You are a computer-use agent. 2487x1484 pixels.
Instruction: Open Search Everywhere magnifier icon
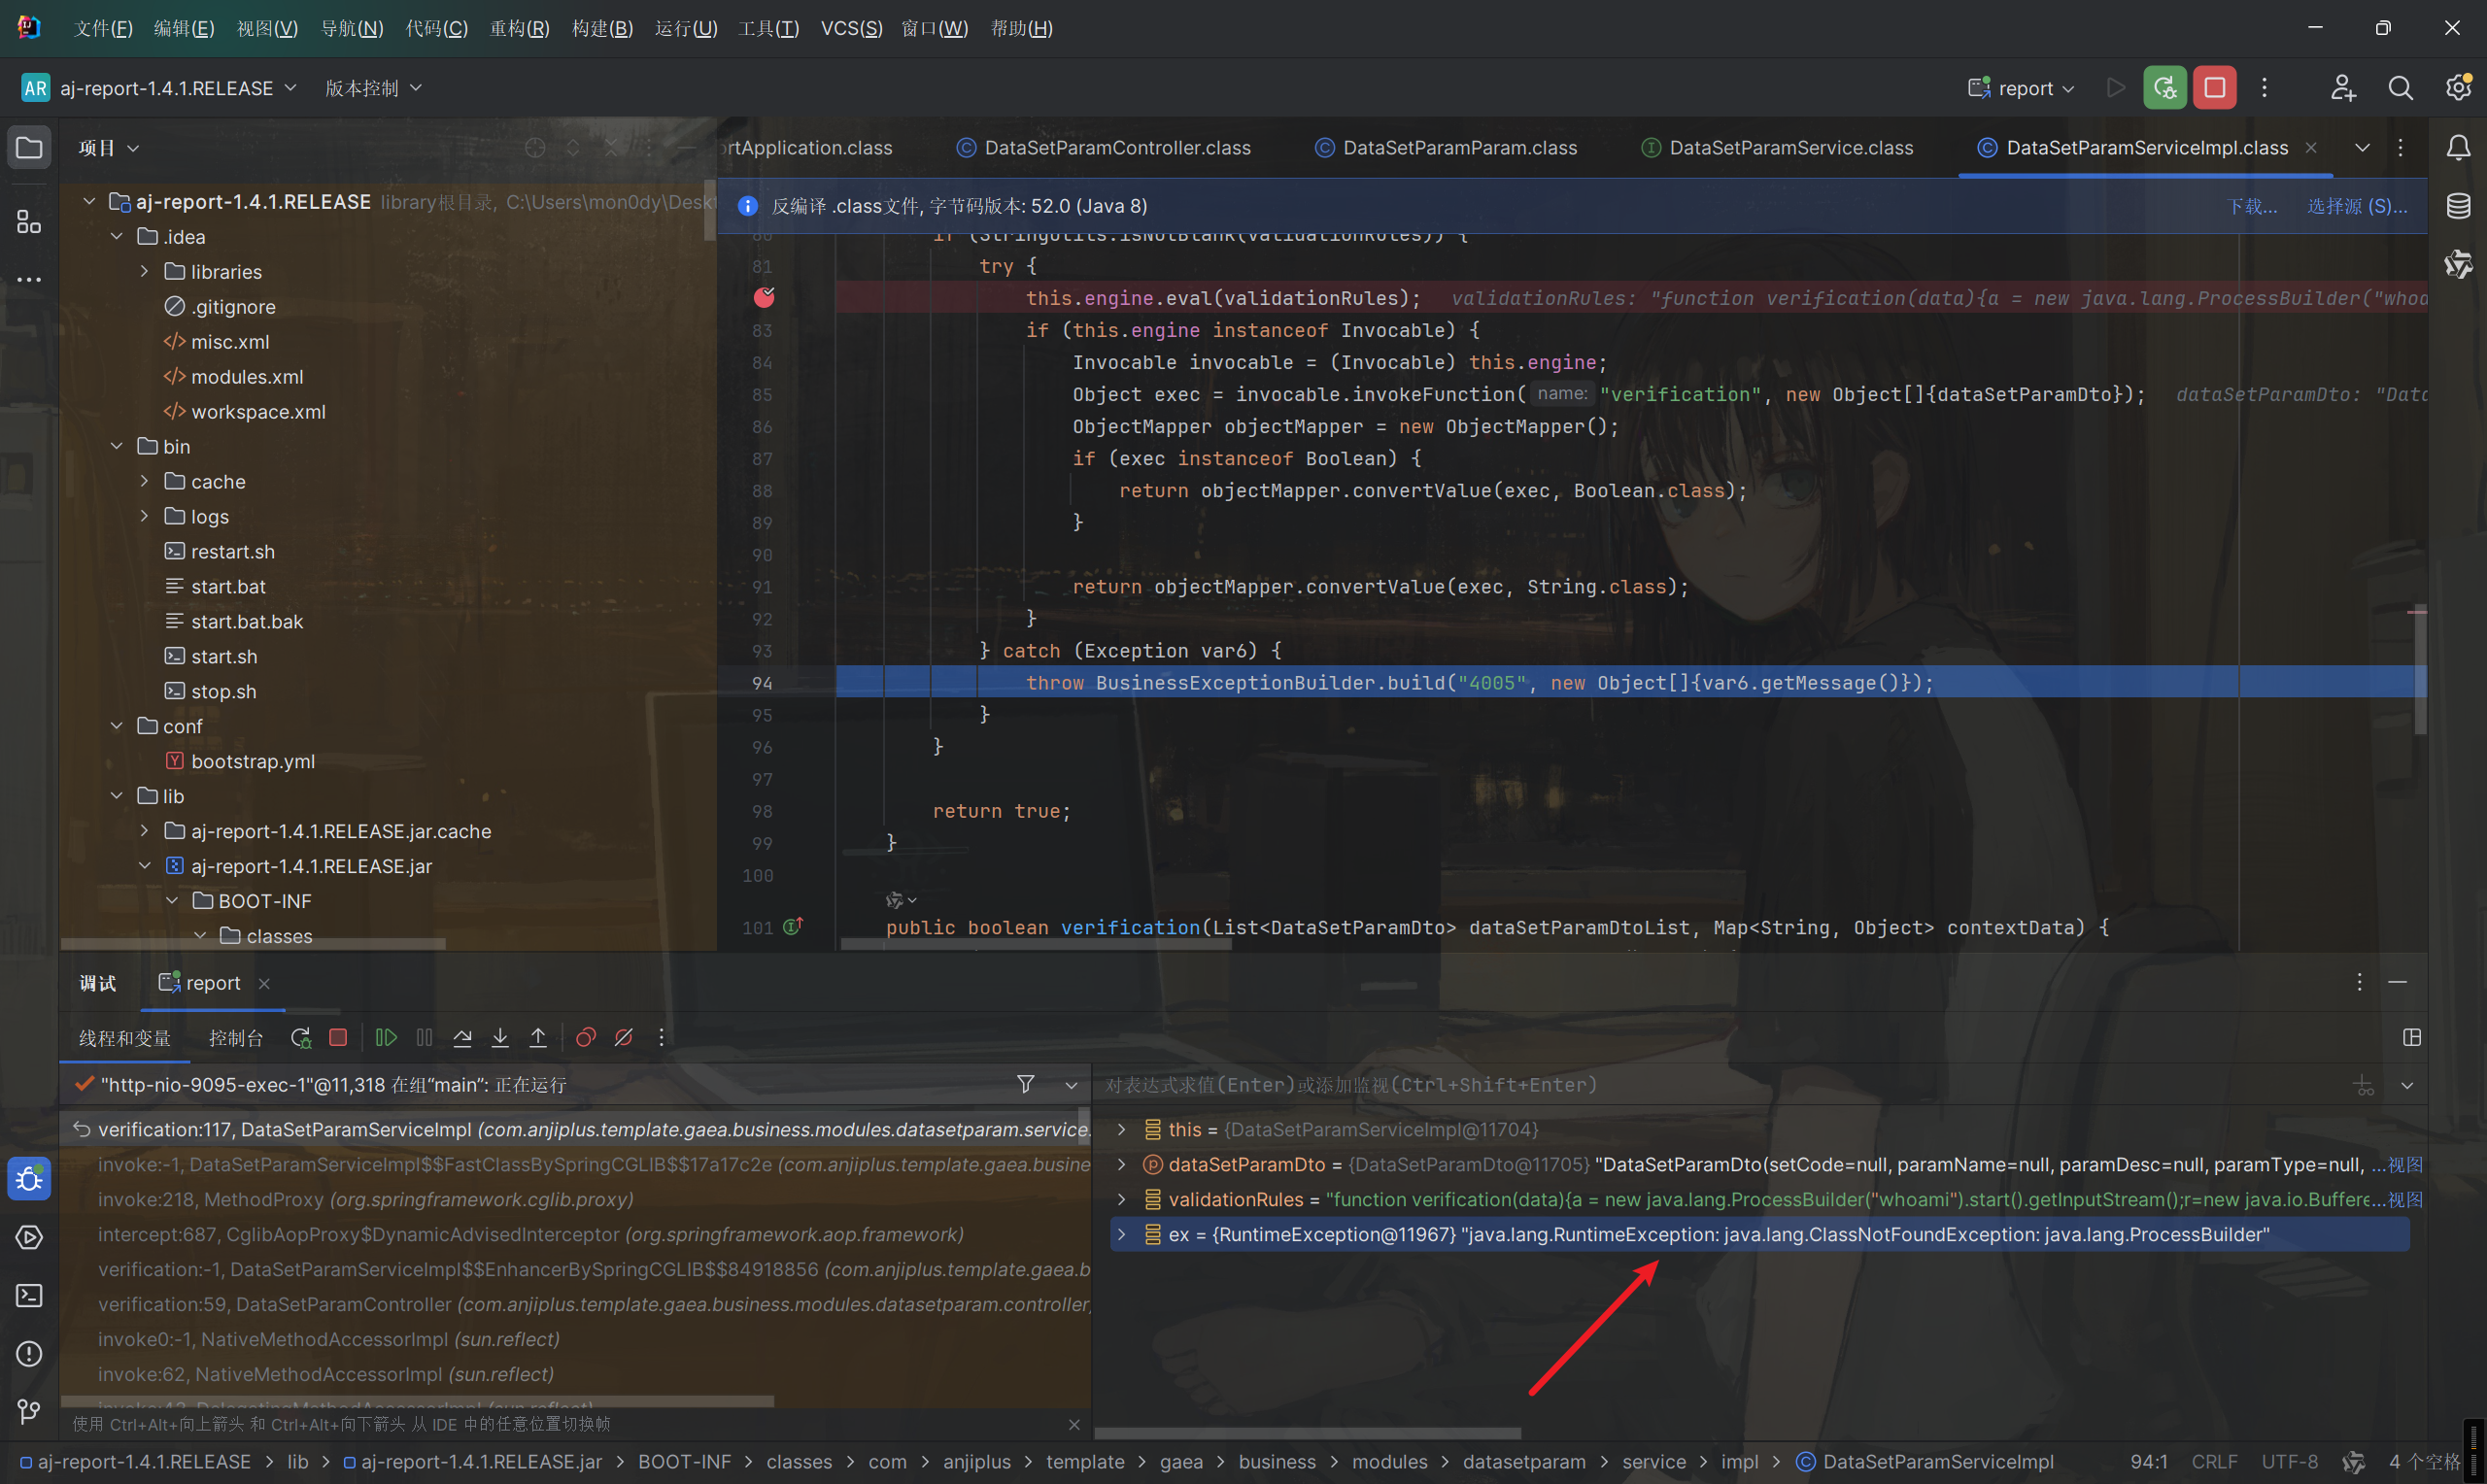pos(2400,88)
